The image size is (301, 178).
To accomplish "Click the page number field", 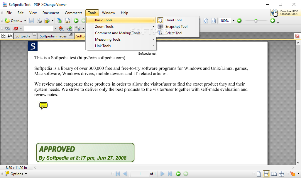I will 140,174.
